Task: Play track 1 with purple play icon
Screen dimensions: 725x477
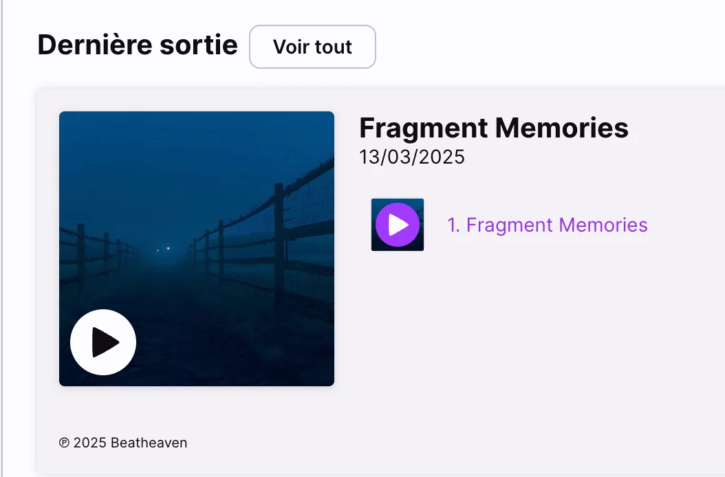Action: [x=398, y=225]
